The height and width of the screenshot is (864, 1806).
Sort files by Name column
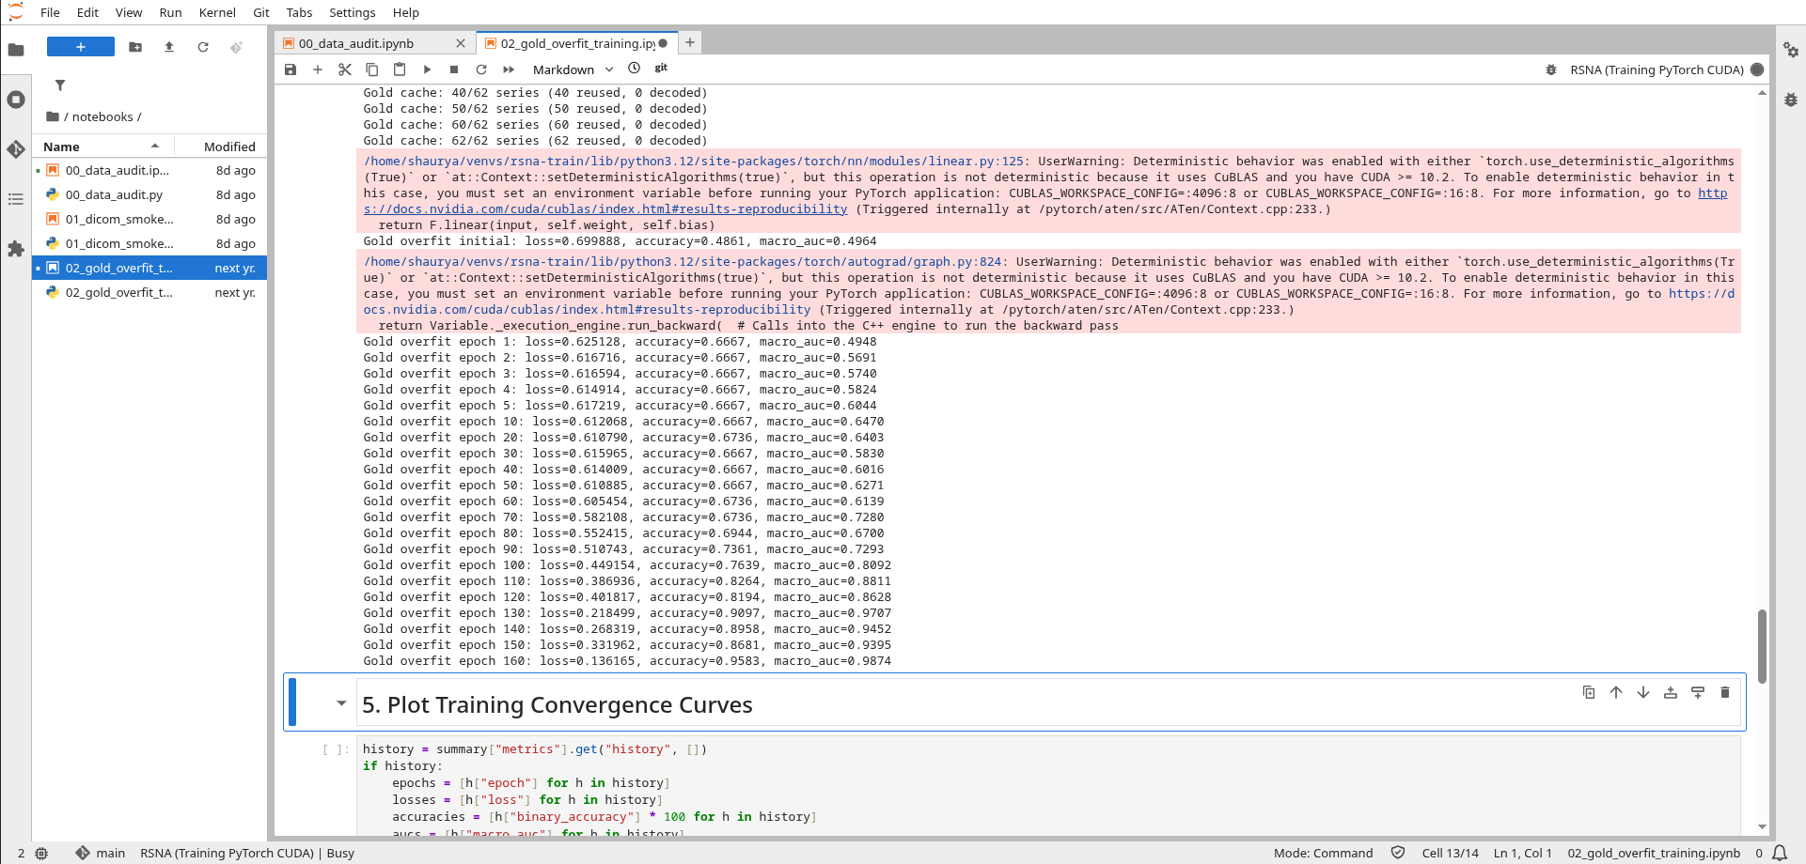(x=103, y=147)
